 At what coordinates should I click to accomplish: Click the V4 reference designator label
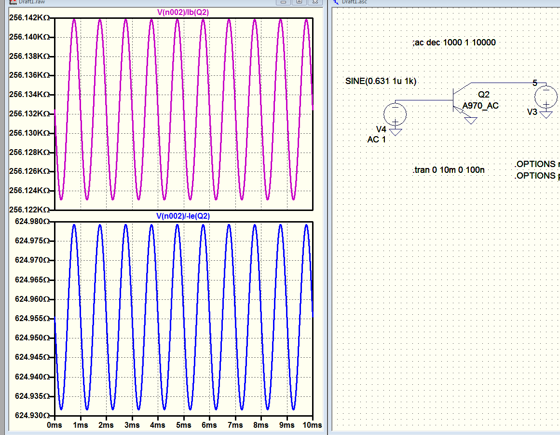coord(381,129)
